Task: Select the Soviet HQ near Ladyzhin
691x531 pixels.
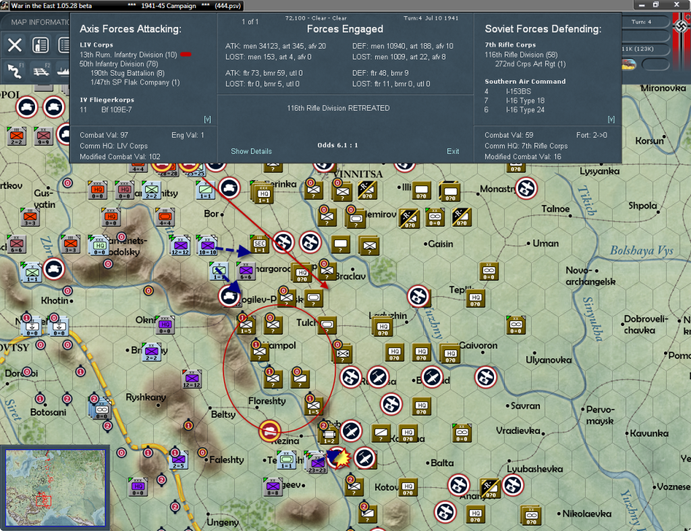Action: click(x=383, y=327)
